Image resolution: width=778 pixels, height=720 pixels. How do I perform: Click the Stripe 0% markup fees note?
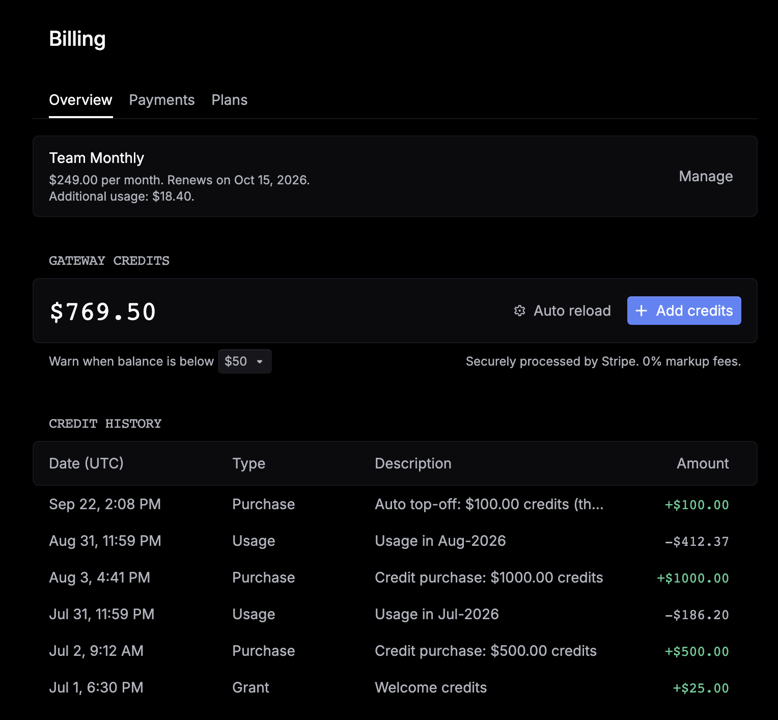click(x=603, y=362)
